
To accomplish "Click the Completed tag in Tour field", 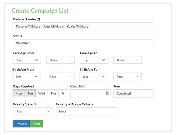I will pyautogui.click(x=124, y=93).
